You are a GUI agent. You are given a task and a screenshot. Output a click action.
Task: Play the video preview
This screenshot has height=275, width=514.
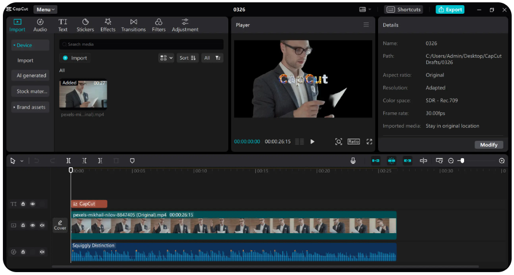click(313, 142)
